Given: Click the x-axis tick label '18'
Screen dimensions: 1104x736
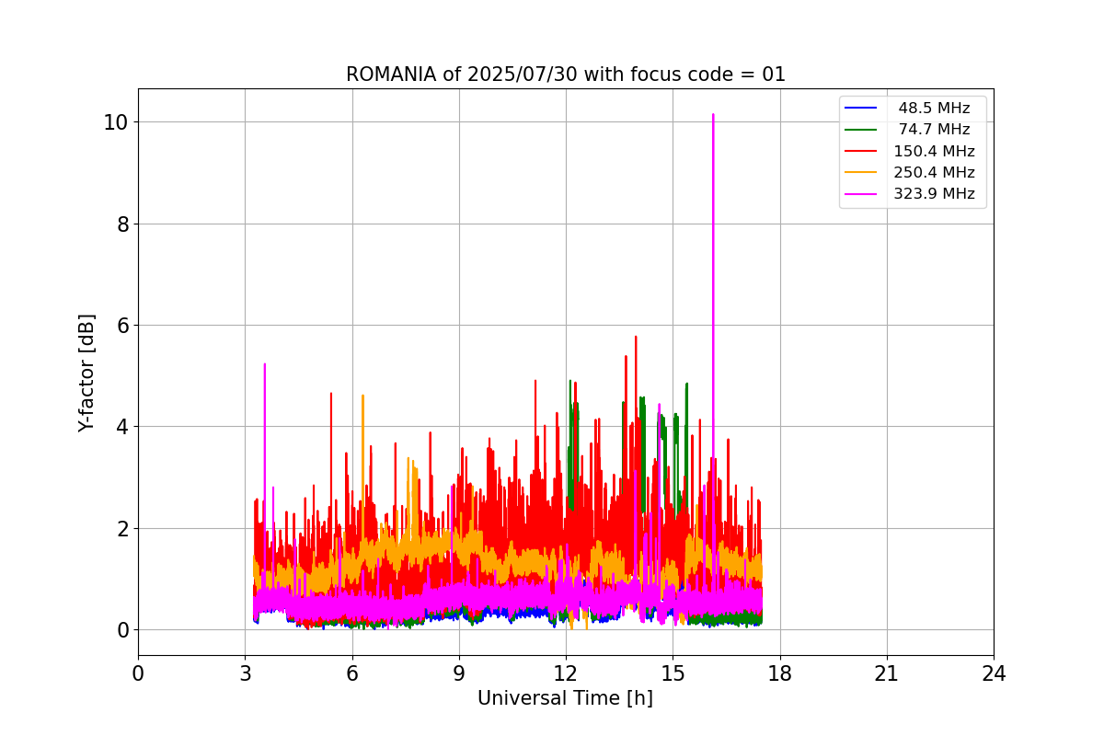Looking at the screenshot, I should (x=780, y=673).
